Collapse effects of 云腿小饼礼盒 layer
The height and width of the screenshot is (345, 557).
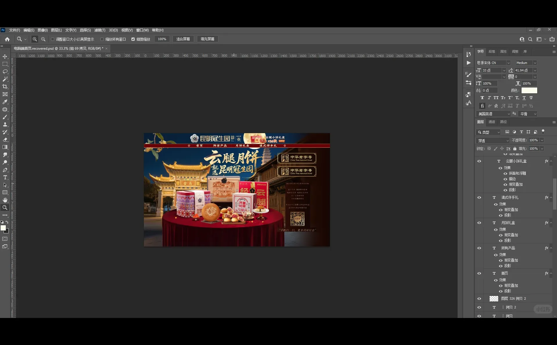coord(551,161)
